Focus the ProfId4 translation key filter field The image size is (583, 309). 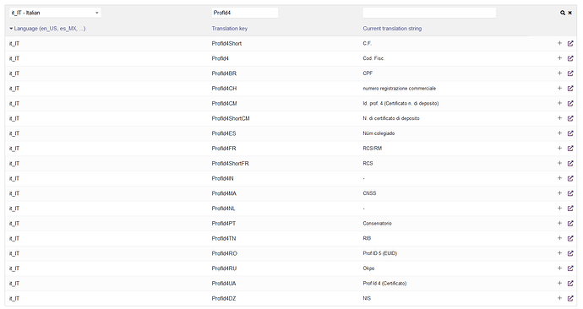[x=245, y=13]
